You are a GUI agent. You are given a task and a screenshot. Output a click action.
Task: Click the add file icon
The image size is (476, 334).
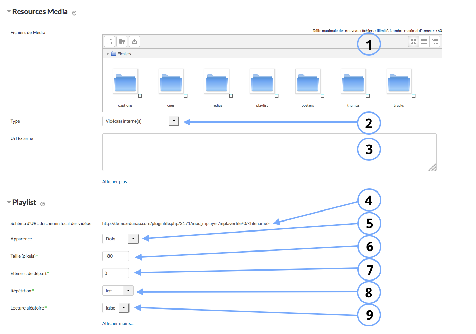[x=110, y=41]
